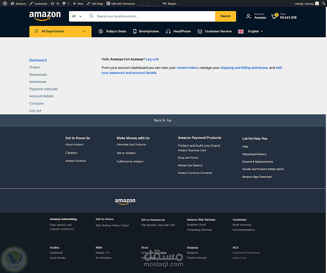Open Amazon Business Card link
This screenshot has width=327, height=273.
click(192, 150)
